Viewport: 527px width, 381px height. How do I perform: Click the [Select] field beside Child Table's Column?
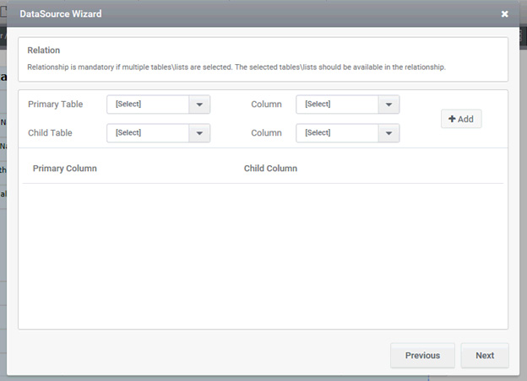(x=337, y=133)
